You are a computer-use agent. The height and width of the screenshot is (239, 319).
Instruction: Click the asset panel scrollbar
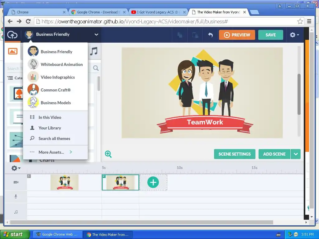tap(99, 83)
